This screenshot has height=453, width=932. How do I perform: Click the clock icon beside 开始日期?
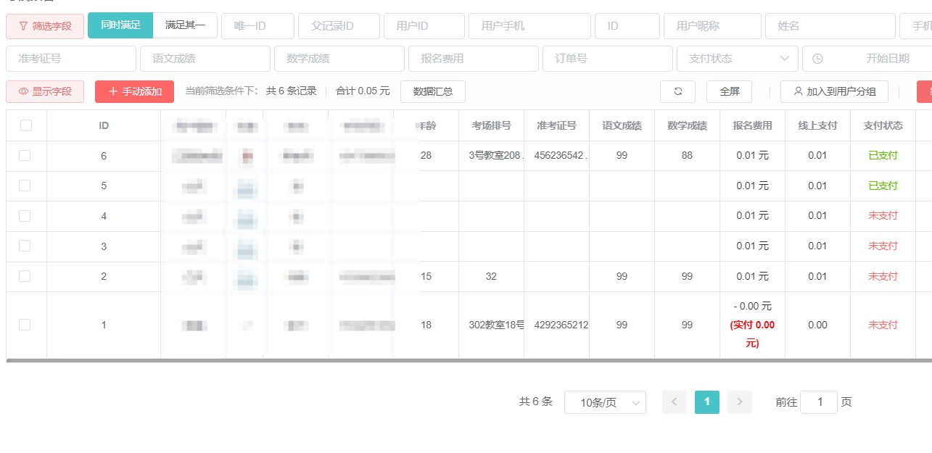pos(820,58)
